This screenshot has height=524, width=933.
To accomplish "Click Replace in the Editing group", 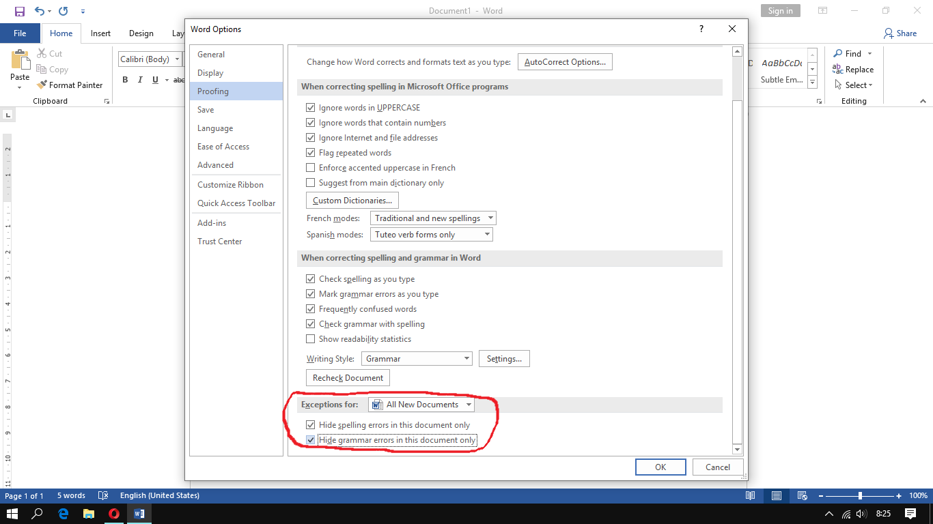I will (x=852, y=70).
